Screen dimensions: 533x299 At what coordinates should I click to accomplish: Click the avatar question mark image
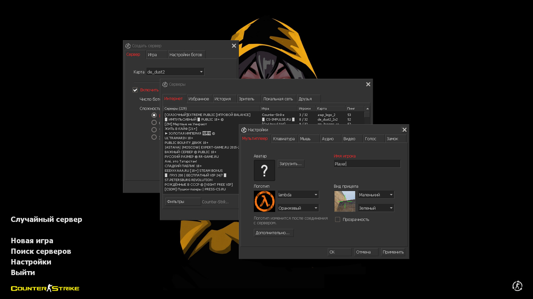click(264, 170)
